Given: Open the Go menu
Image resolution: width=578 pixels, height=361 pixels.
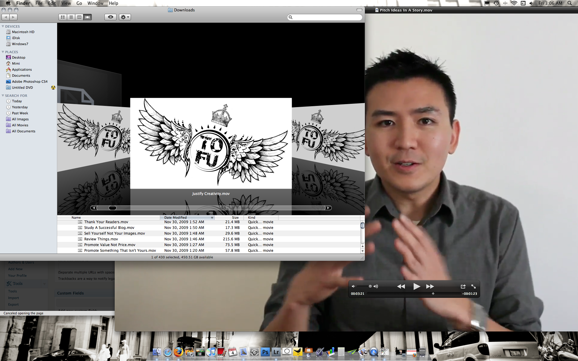Looking at the screenshot, I should (79, 3).
